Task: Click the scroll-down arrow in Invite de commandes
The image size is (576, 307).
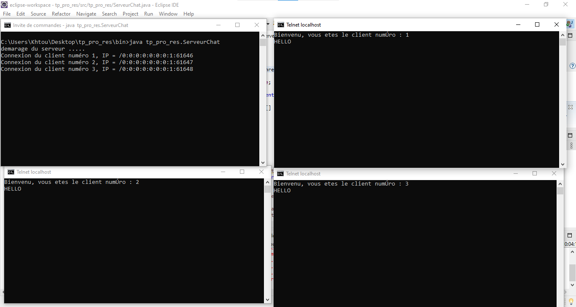Action: [263, 162]
